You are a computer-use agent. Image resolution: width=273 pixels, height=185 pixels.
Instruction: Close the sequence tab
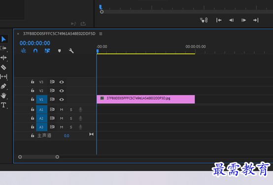(x=18, y=34)
